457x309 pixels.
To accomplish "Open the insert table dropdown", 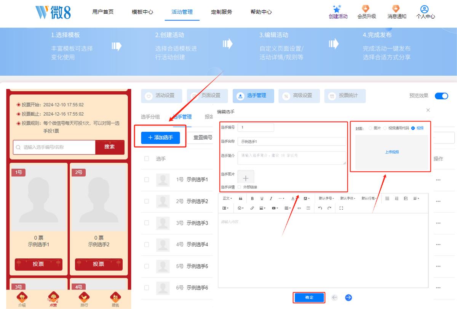I will coord(288,208).
